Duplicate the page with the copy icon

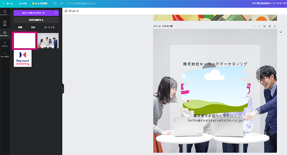click(x=264, y=26)
